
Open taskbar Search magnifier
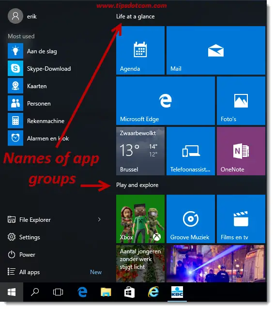pyautogui.click(x=35, y=292)
